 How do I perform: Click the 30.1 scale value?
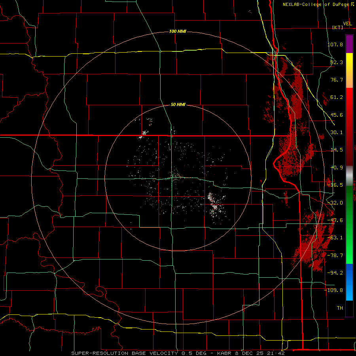pyautogui.click(x=337, y=133)
